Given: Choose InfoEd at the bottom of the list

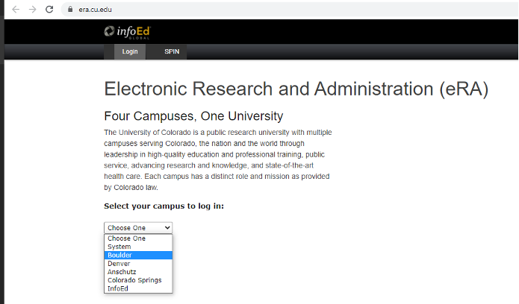Looking at the screenshot, I should point(118,288).
